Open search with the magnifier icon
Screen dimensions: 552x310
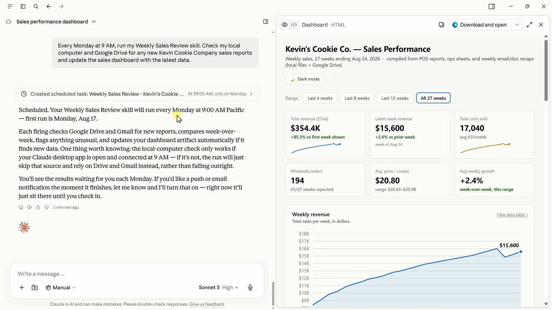pyautogui.click(x=36, y=7)
